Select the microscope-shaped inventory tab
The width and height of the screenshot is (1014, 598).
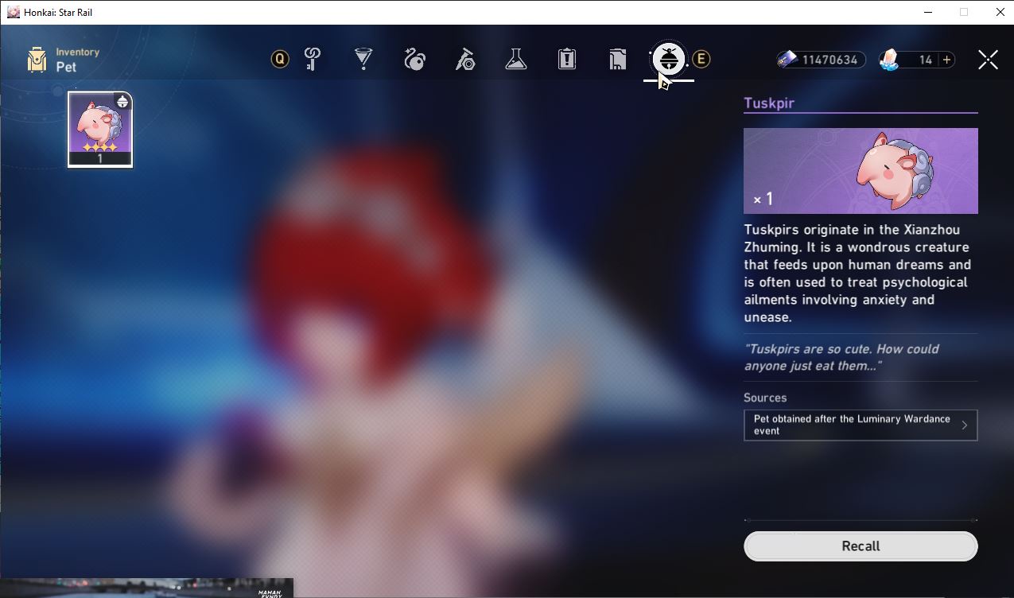pyautogui.click(x=465, y=59)
